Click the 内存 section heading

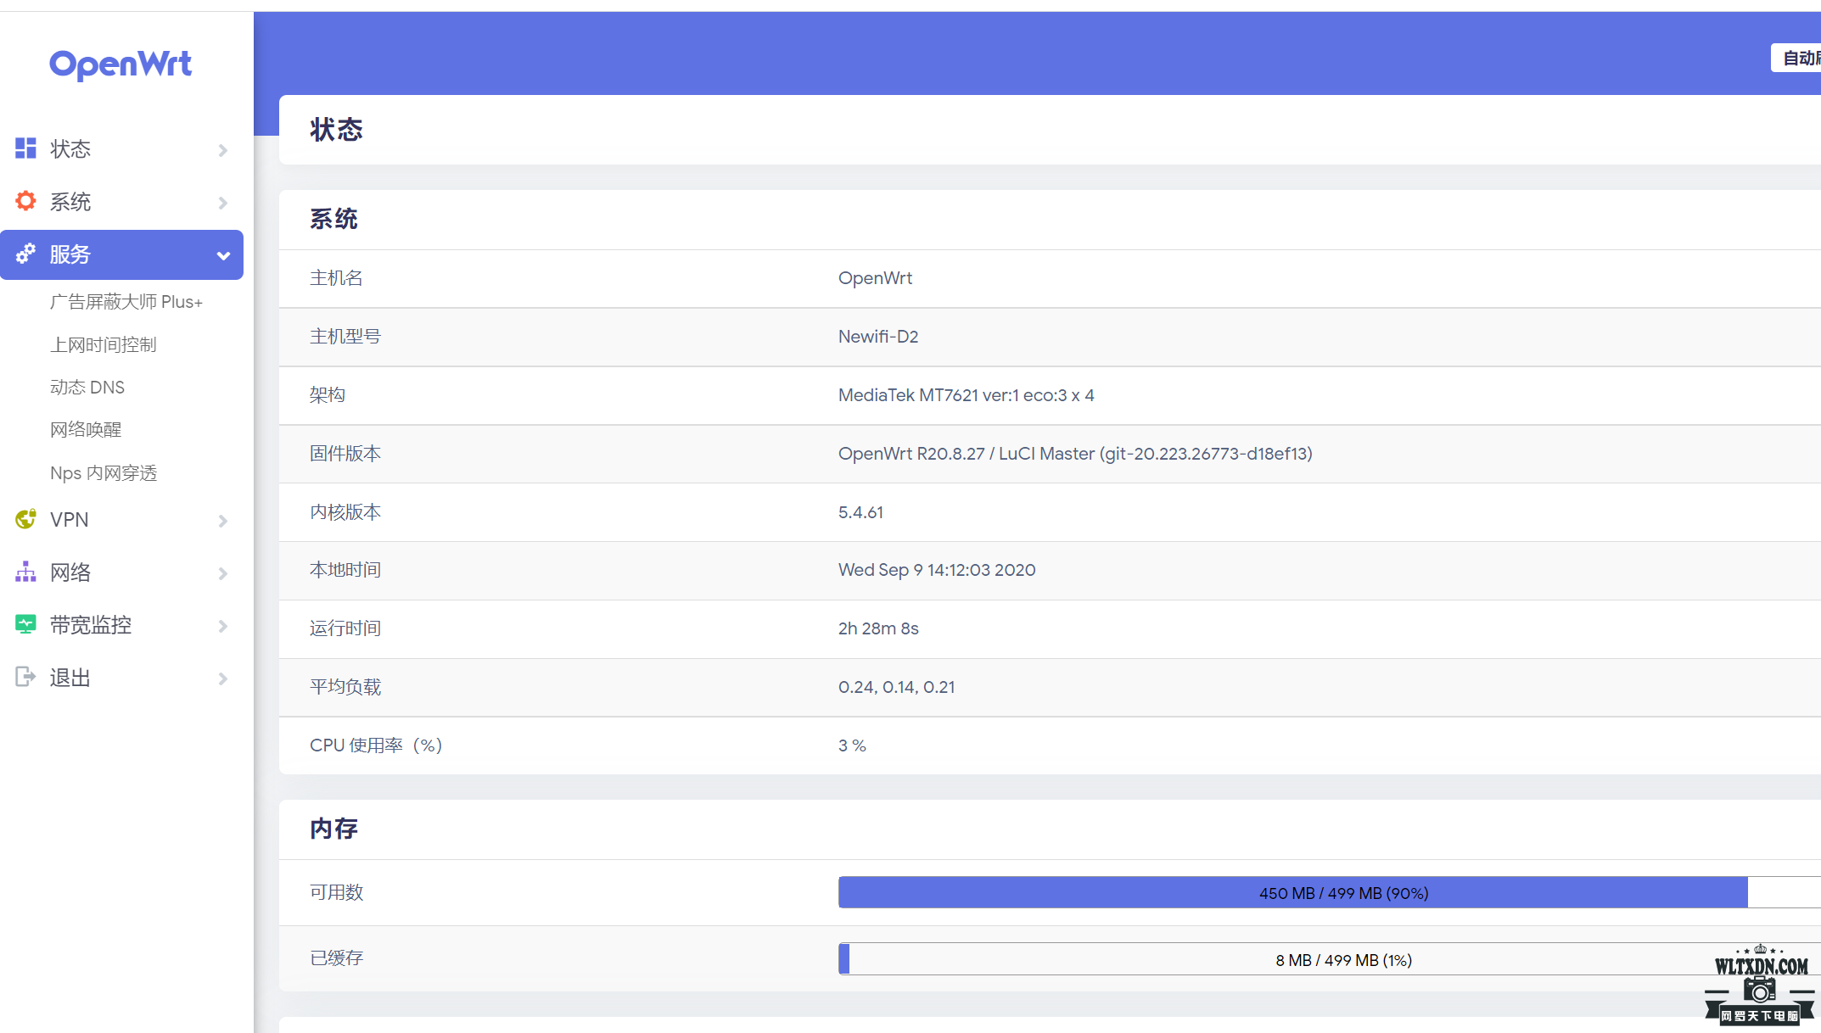(x=333, y=829)
